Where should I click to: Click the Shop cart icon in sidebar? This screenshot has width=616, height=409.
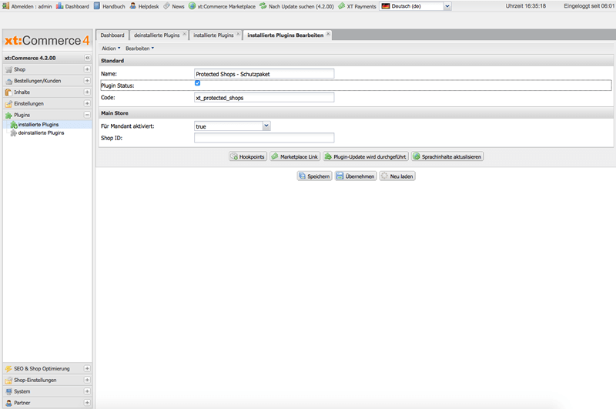[x=8, y=69]
